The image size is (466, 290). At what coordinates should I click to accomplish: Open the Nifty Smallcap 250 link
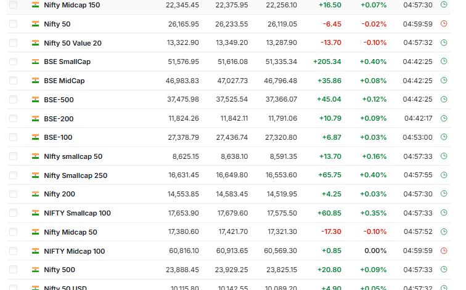tap(75, 175)
